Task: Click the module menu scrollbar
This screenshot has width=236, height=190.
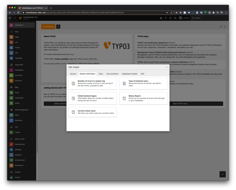Action: tap(37, 87)
